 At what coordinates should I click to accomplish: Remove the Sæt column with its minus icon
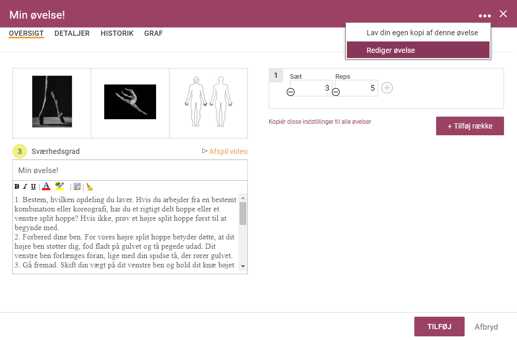point(291,92)
